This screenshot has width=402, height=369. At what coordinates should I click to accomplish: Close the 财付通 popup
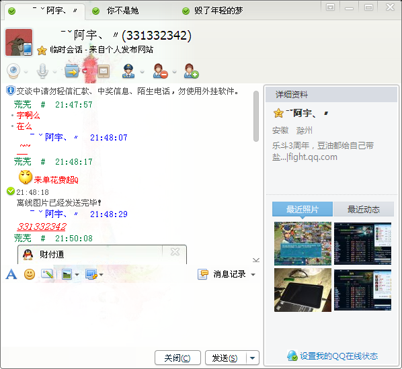(x=175, y=251)
